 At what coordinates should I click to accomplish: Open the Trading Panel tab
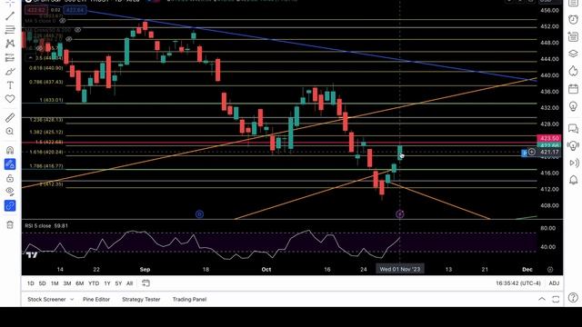click(x=189, y=299)
